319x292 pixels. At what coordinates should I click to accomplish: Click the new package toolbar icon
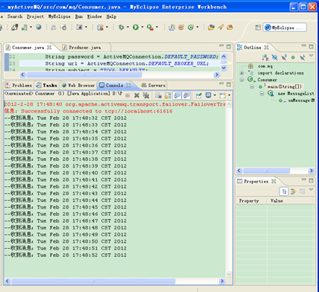181,28
